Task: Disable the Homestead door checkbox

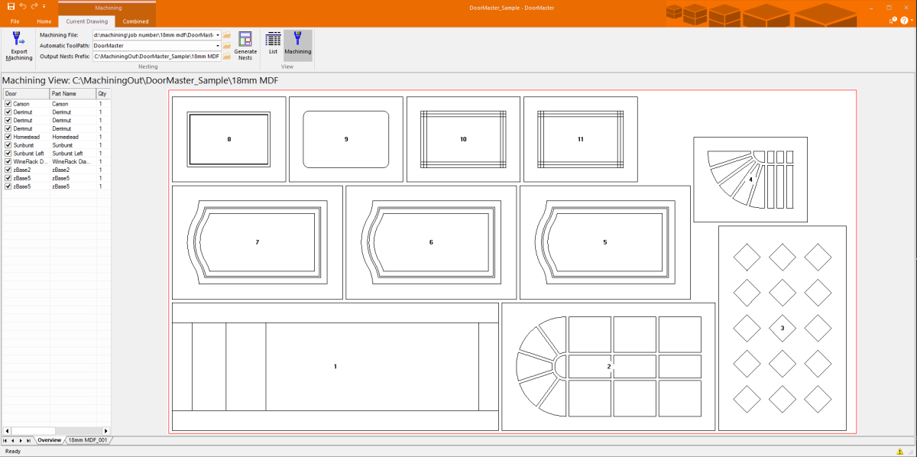Action: coord(8,136)
